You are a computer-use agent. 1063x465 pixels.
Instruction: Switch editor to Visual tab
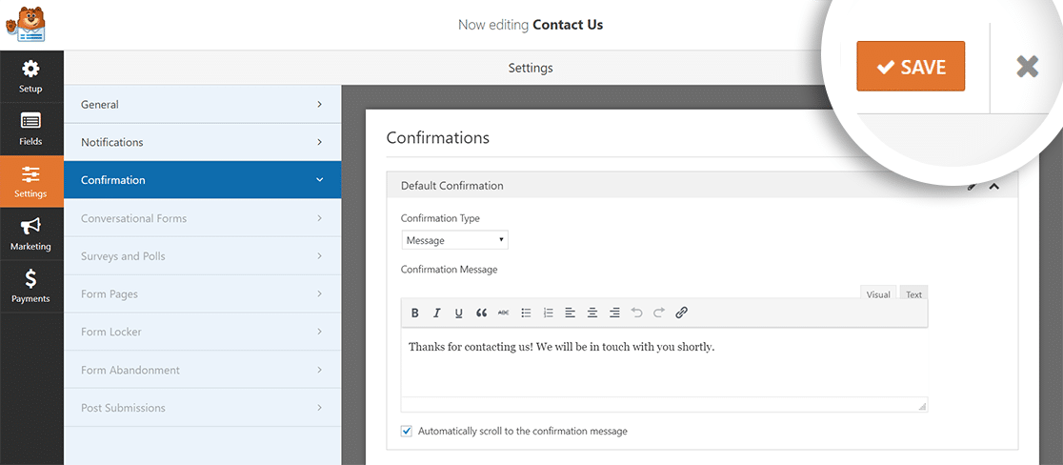click(878, 294)
